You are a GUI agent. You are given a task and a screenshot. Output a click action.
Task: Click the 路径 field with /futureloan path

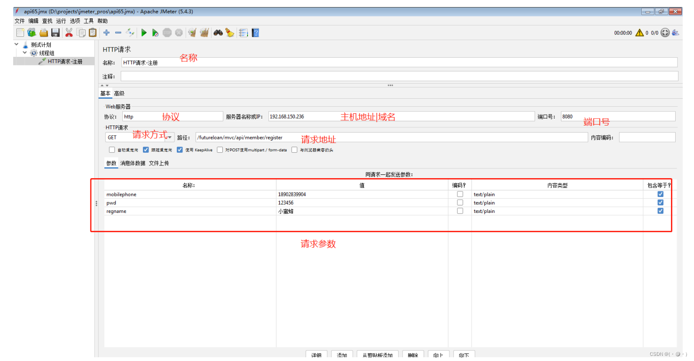[392, 137]
